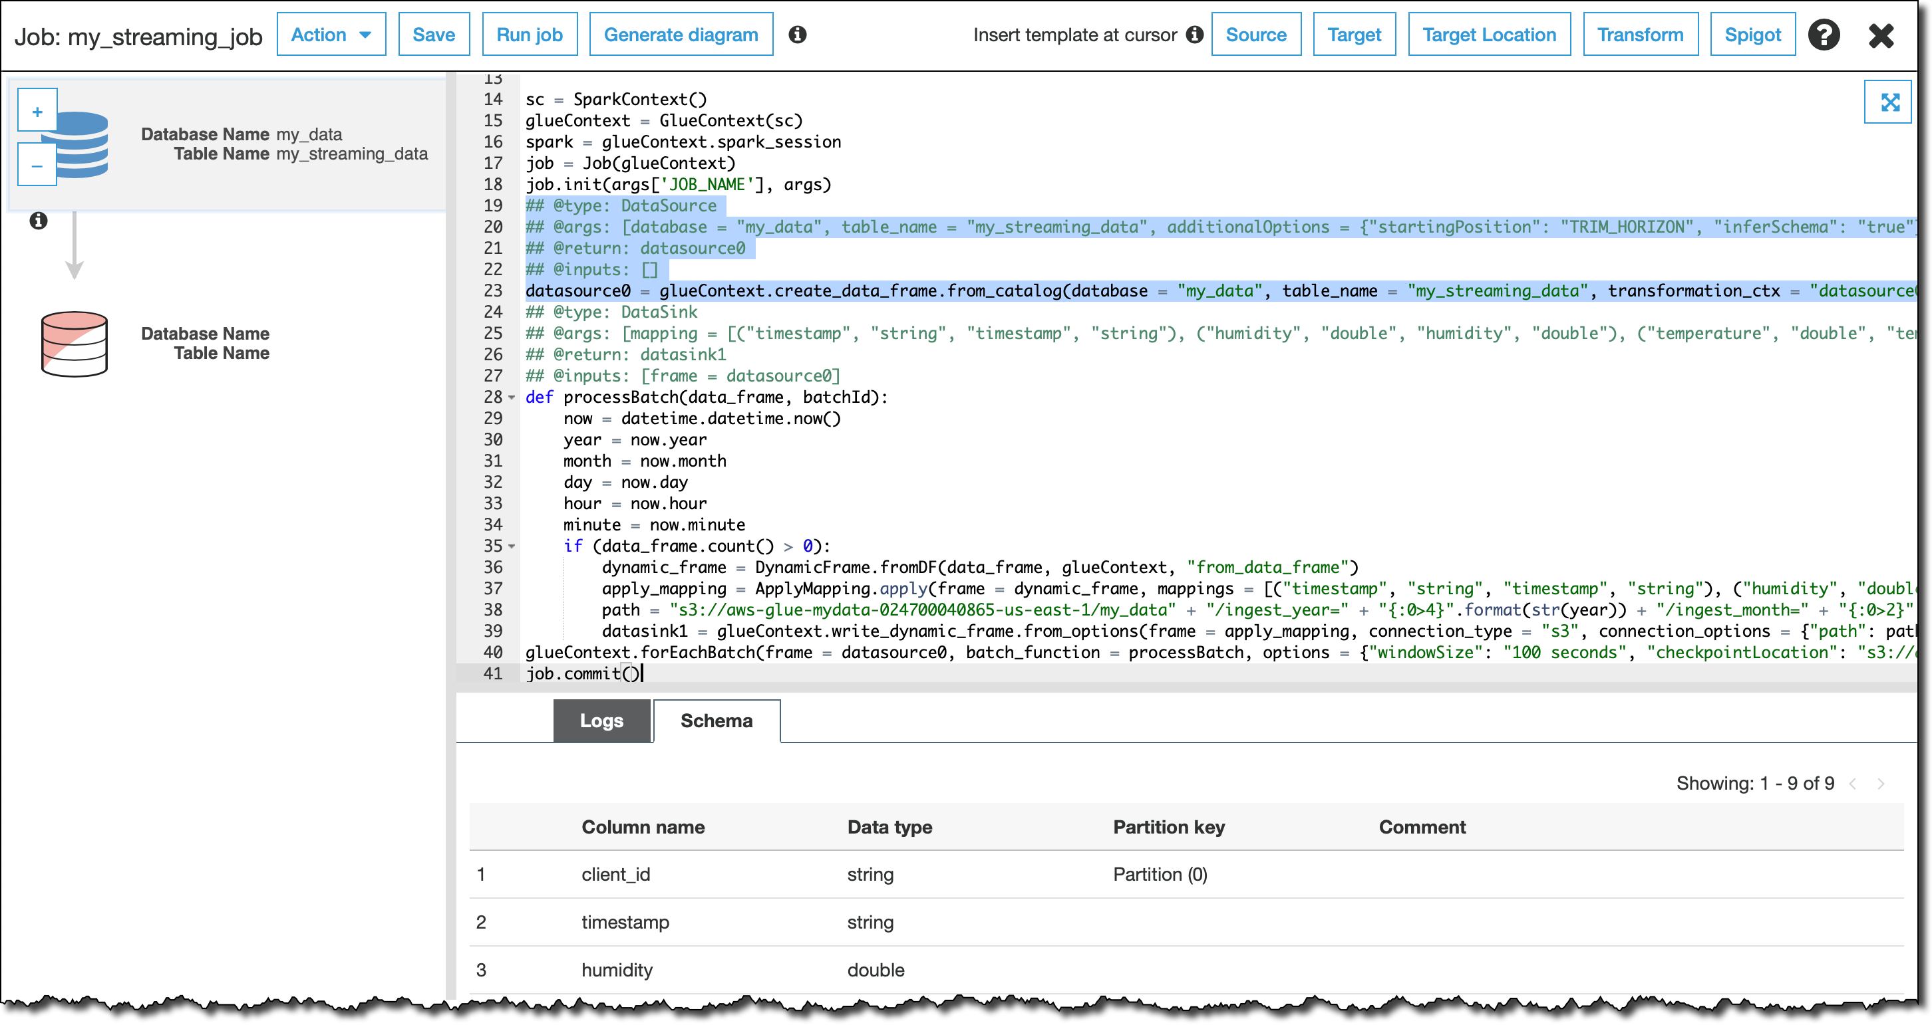Switch to the Logs tab

point(601,720)
